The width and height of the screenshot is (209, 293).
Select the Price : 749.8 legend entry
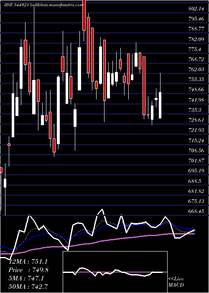[x=28, y=270]
